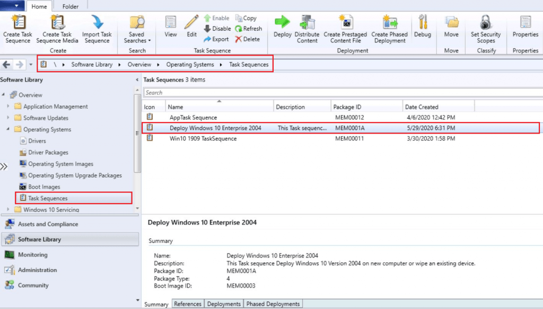Expand Application Management tree node
Image resolution: width=543 pixels, height=309 pixels.
coord(8,106)
